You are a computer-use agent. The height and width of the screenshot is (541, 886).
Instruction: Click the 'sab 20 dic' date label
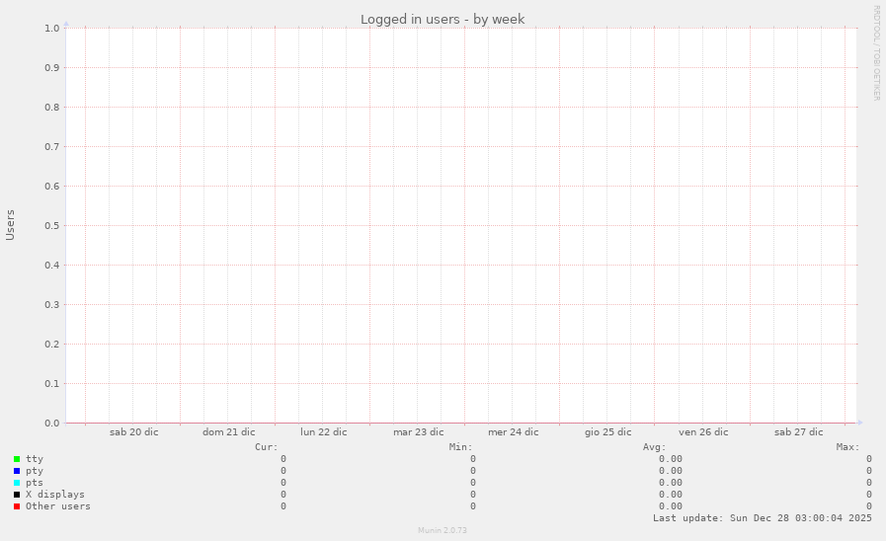(x=133, y=432)
